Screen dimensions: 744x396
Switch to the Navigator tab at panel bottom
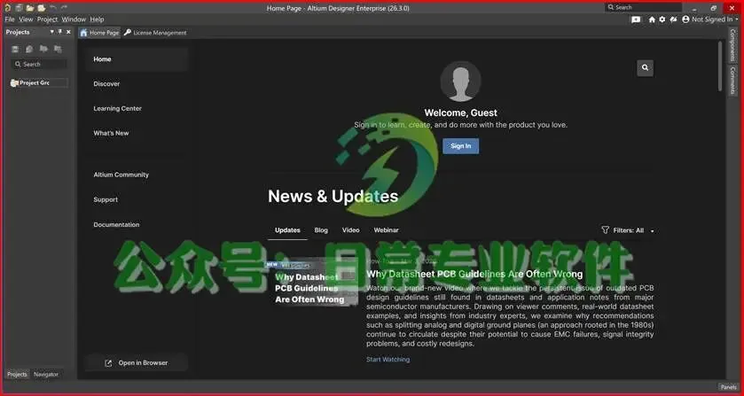46,374
